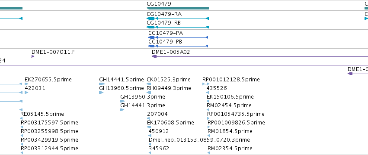Click the EK150106.5prime arrow glyph
This screenshot has width=368, height=155.
coord(208,101)
